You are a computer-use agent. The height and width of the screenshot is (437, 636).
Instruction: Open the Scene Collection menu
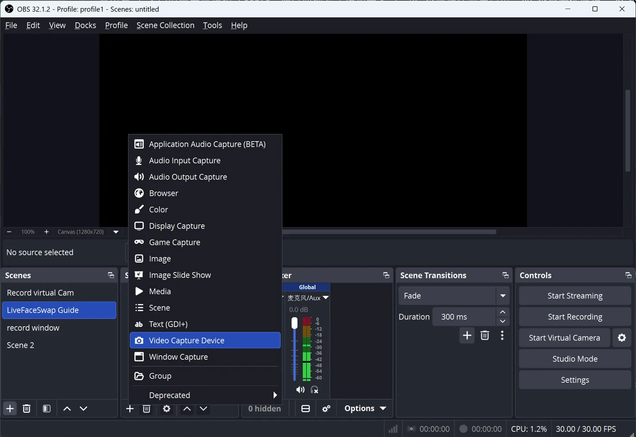(165, 25)
